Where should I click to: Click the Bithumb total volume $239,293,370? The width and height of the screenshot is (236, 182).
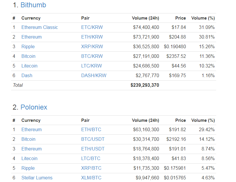(x=145, y=85)
